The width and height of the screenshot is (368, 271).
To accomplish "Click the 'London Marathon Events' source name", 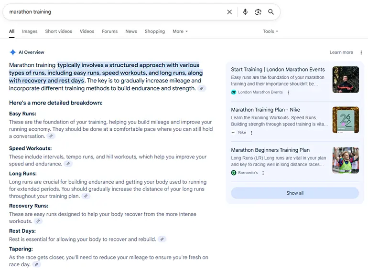I will tap(260, 92).
